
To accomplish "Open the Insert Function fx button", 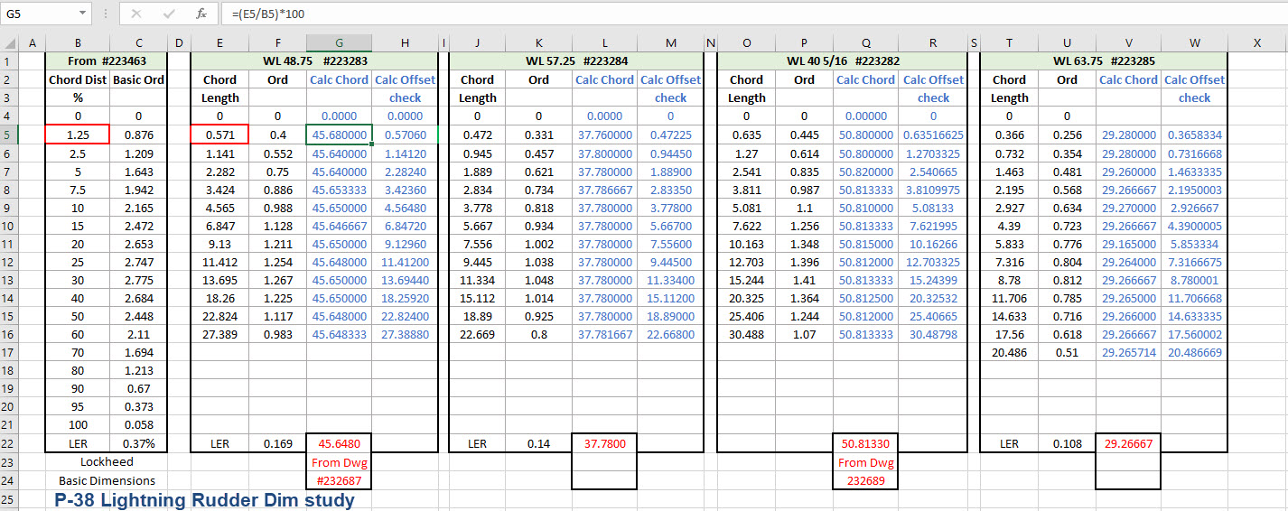I will tap(201, 14).
